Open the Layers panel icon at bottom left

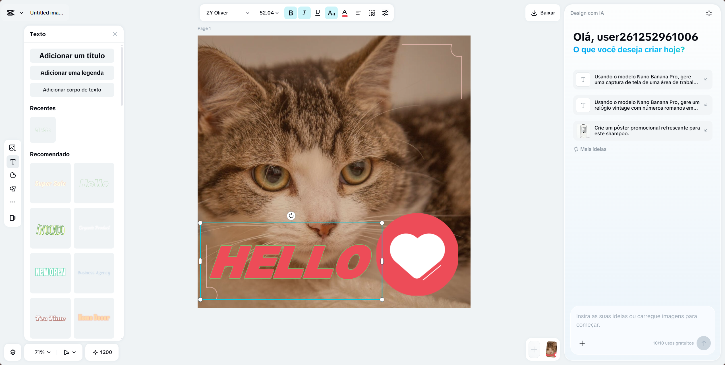click(13, 352)
